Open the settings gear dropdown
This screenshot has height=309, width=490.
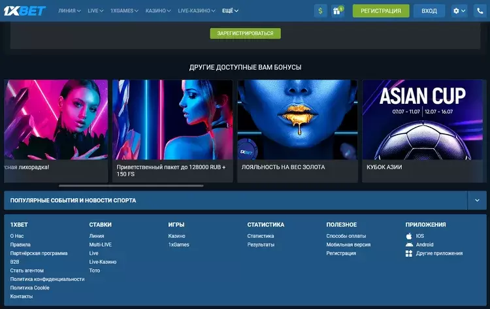(459, 11)
